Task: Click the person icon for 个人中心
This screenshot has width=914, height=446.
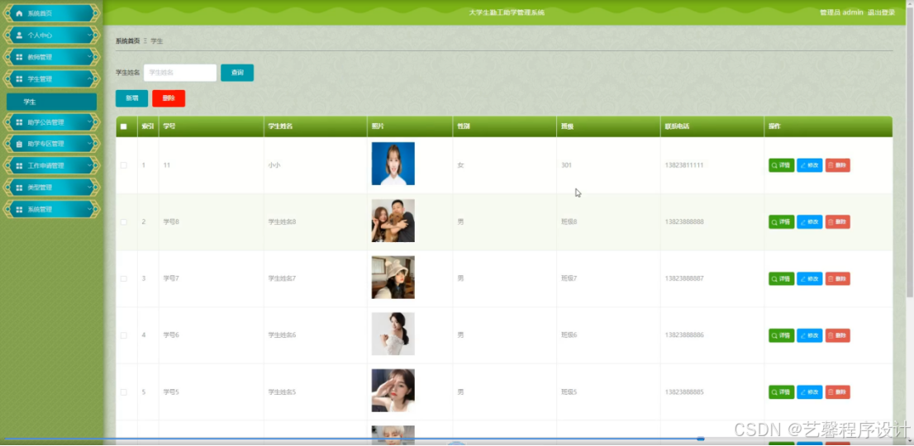Action: (19, 35)
